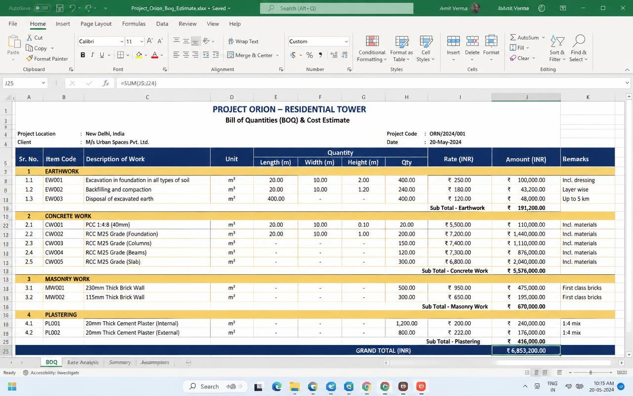Viewport: 633px width, 396px height.
Task: Apply yellow fill color
Action: 139,55
